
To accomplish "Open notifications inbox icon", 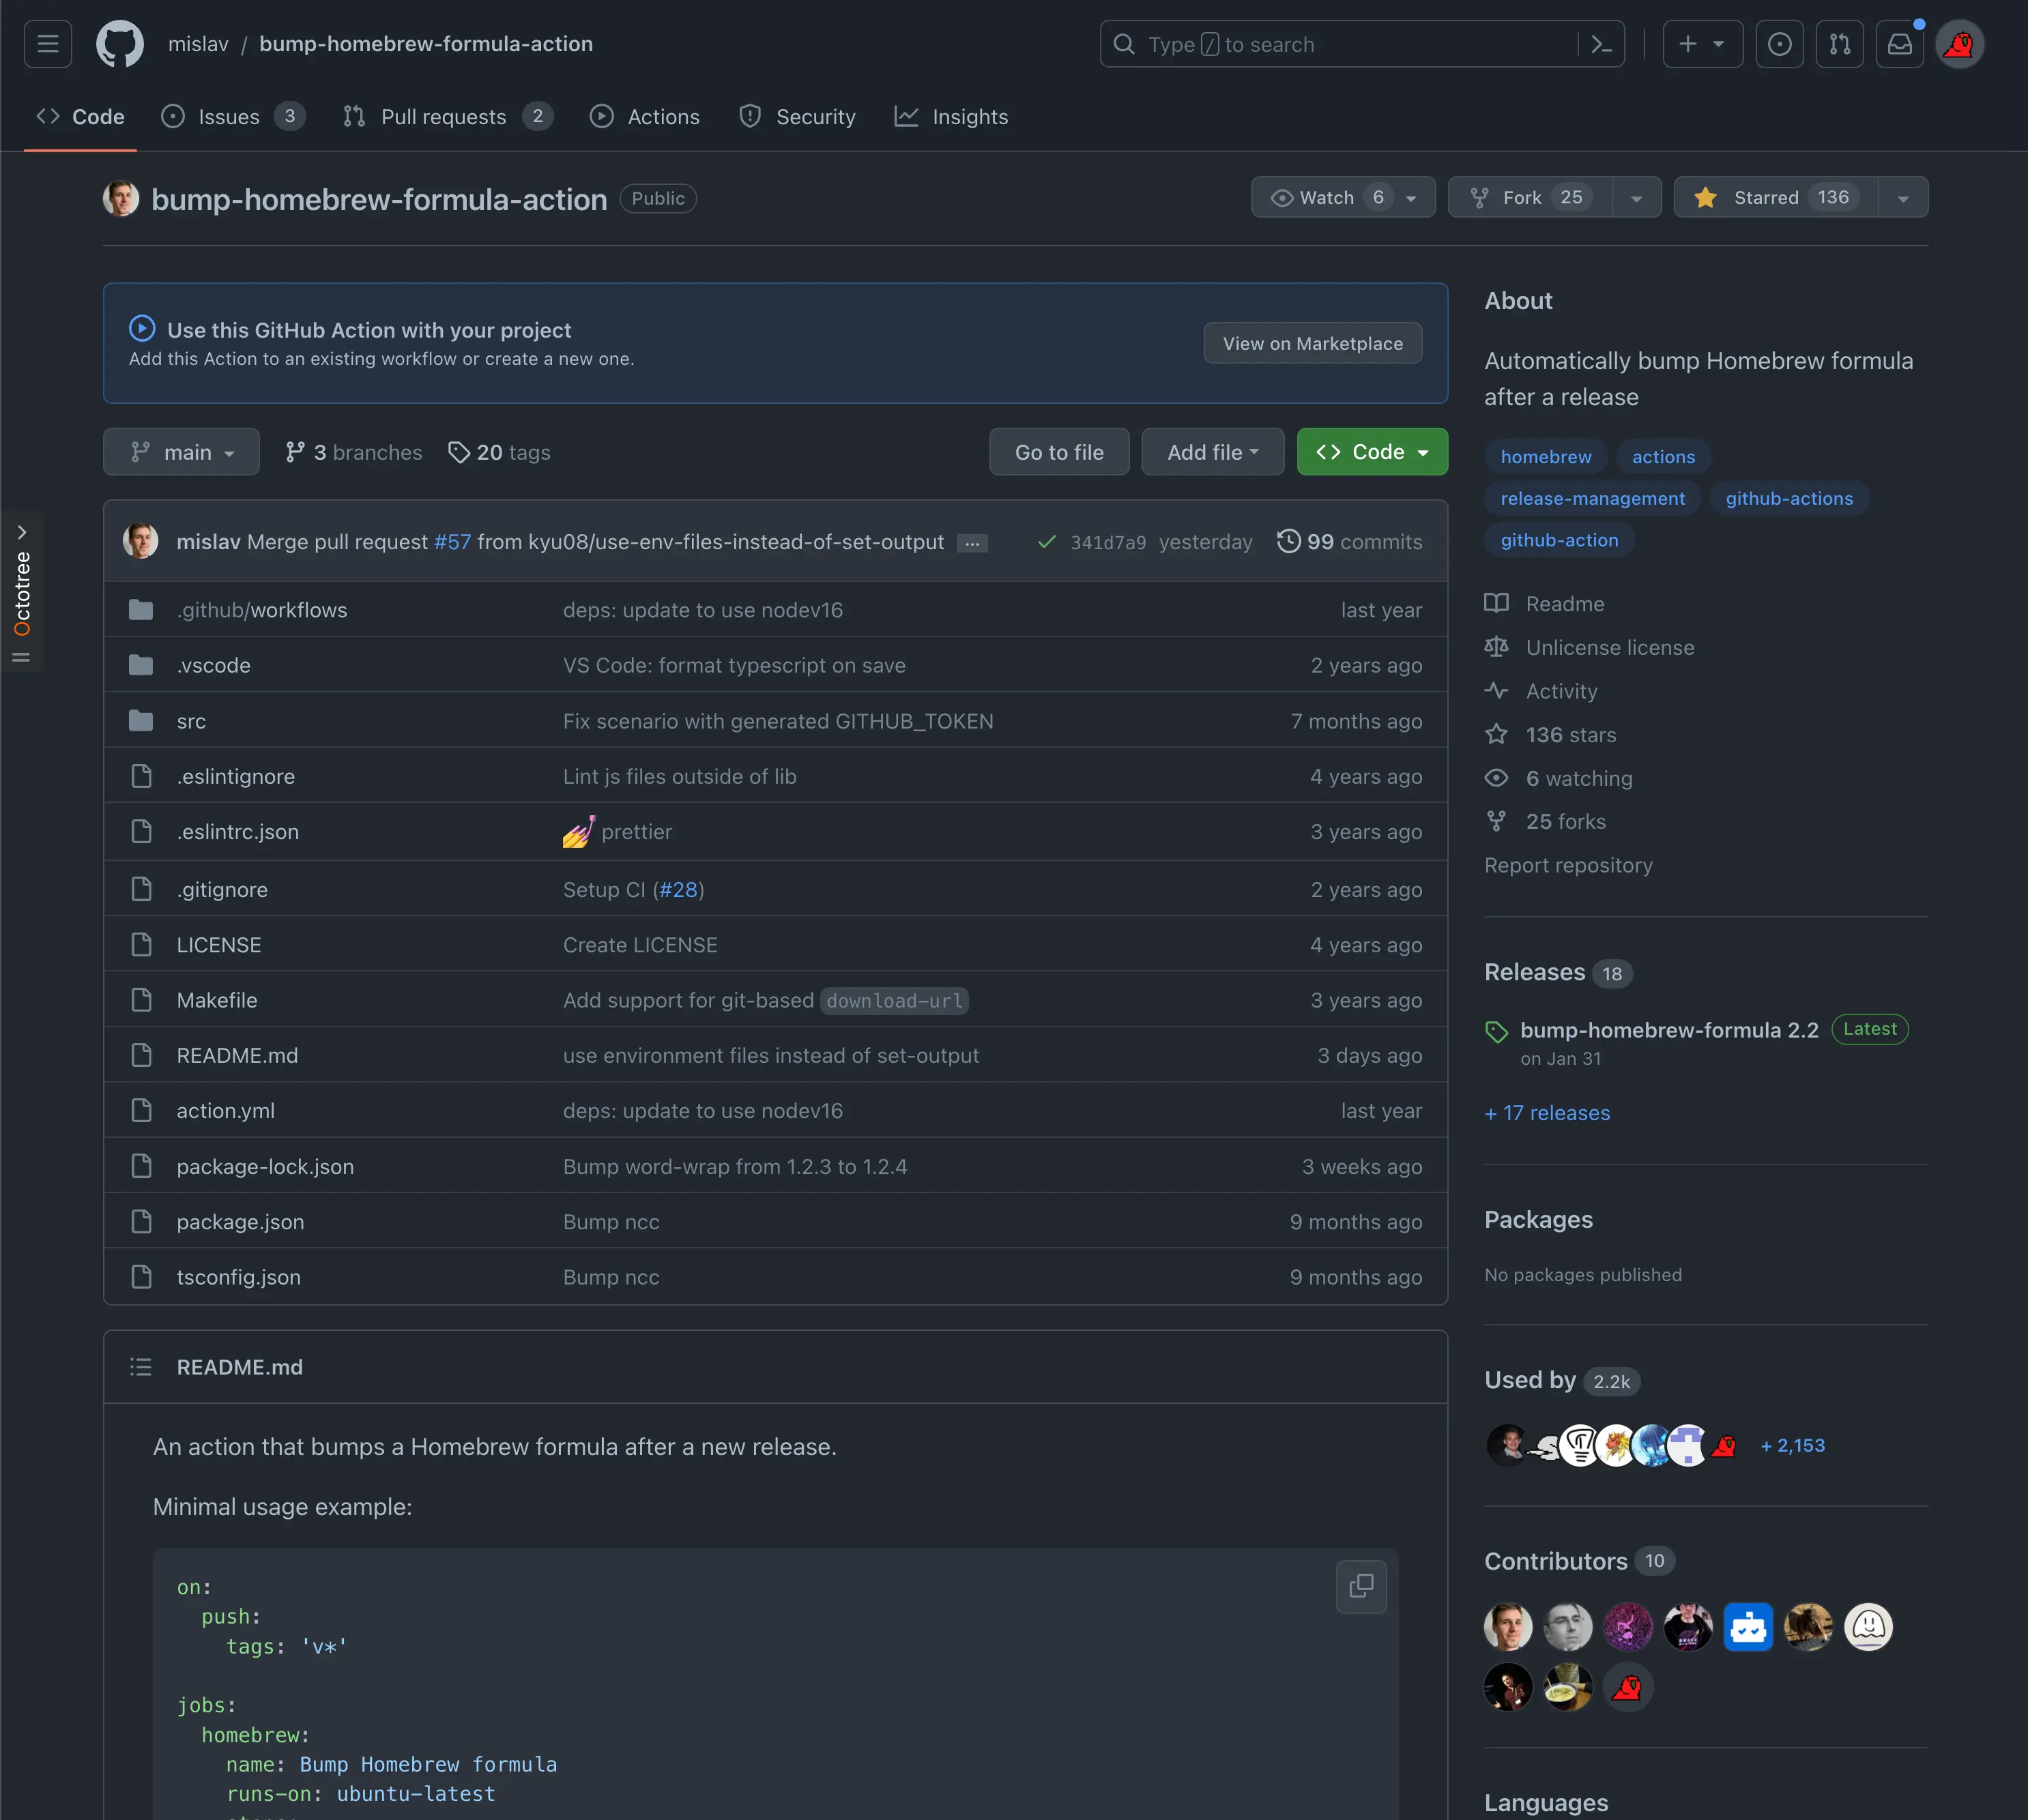I will (x=1899, y=43).
